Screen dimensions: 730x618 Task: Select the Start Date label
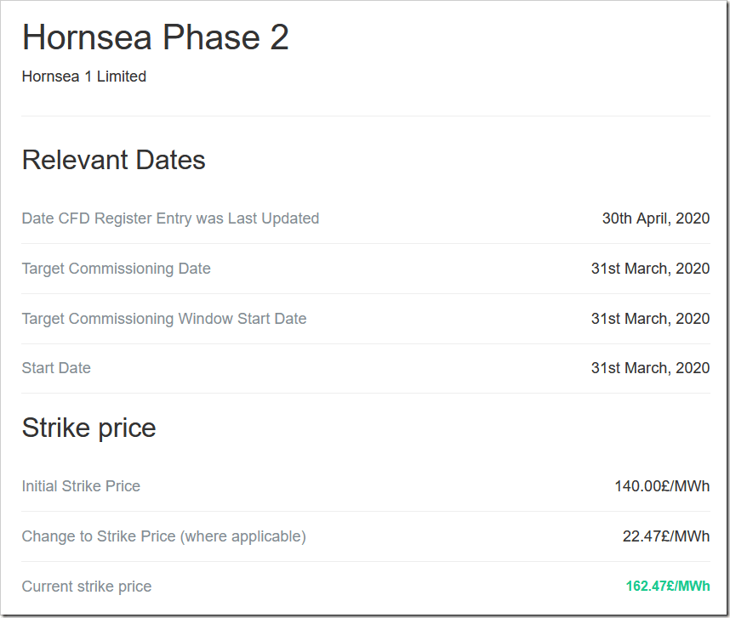56,368
